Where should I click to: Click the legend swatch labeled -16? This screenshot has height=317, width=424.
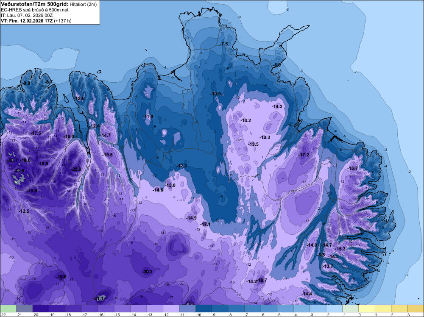click(106, 309)
